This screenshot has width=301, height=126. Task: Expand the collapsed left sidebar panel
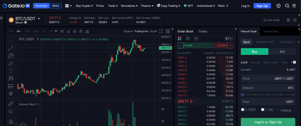2,18
